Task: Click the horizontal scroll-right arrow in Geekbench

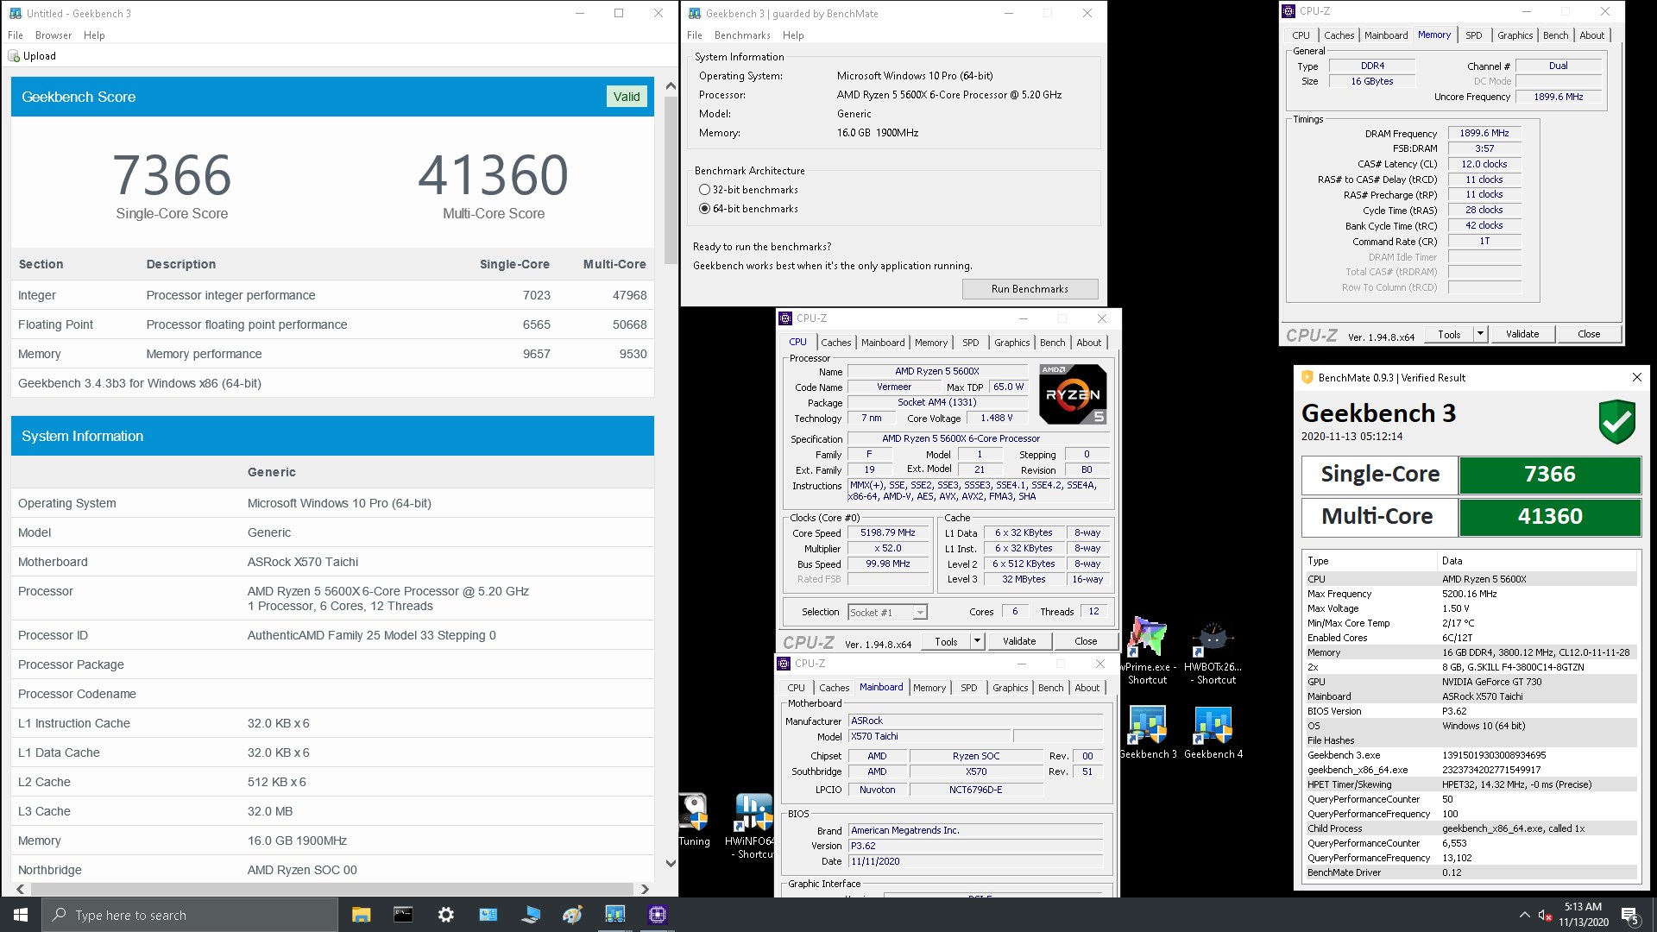Action: point(644,889)
